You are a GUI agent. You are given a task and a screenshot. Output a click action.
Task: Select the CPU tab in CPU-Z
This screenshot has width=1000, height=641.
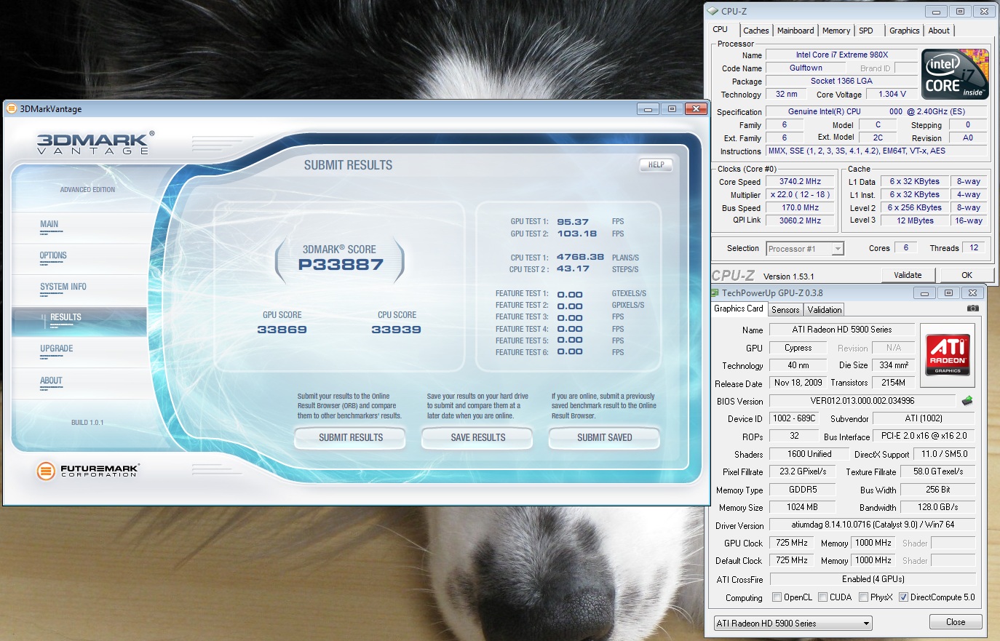tap(720, 29)
